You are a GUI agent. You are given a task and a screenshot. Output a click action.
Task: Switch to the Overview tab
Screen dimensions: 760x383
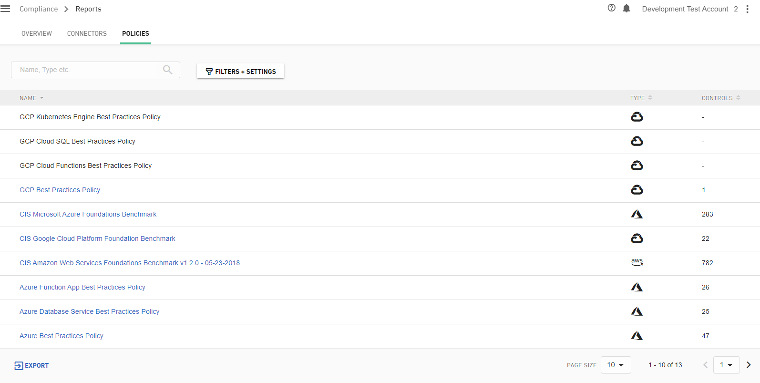37,33
